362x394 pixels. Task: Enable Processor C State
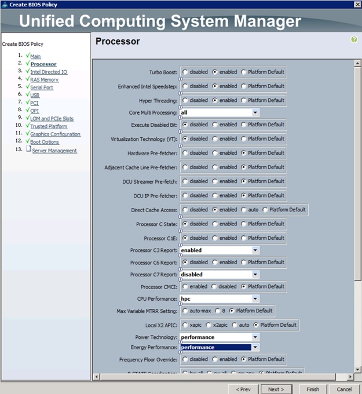(x=215, y=224)
